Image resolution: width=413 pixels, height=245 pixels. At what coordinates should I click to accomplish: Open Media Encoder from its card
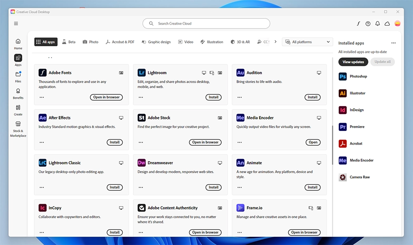(313, 142)
